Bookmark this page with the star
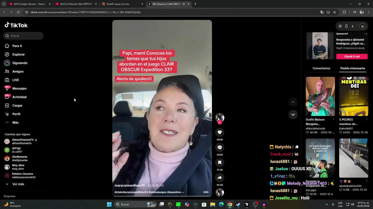 pyautogui.click(x=335, y=12)
